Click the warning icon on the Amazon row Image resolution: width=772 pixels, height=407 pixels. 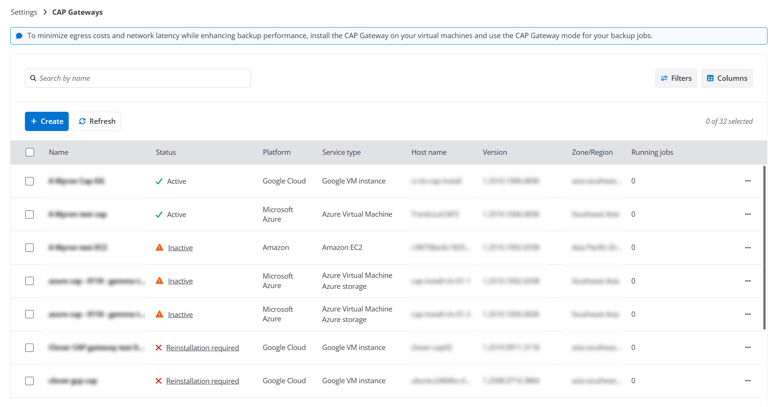pos(159,248)
